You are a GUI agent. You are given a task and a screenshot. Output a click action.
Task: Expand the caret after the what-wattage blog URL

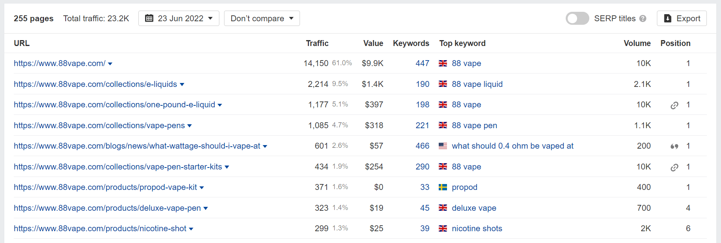point(265,146)
